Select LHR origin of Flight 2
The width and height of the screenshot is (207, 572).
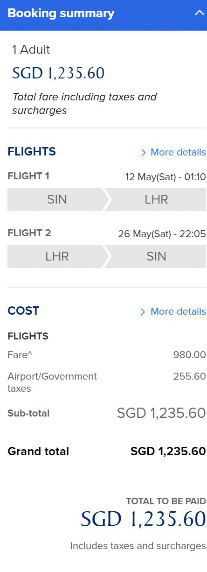point(57,256)
